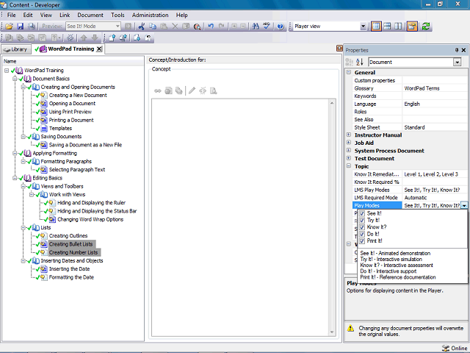Uncheck the See It! play mode
470x353 pixels.
tap(362, 213)
